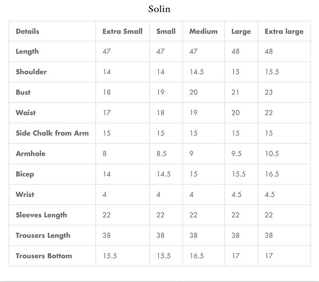Click the Extra large column header
Viewport: 319px width, 282px height.
coord(284,31)
